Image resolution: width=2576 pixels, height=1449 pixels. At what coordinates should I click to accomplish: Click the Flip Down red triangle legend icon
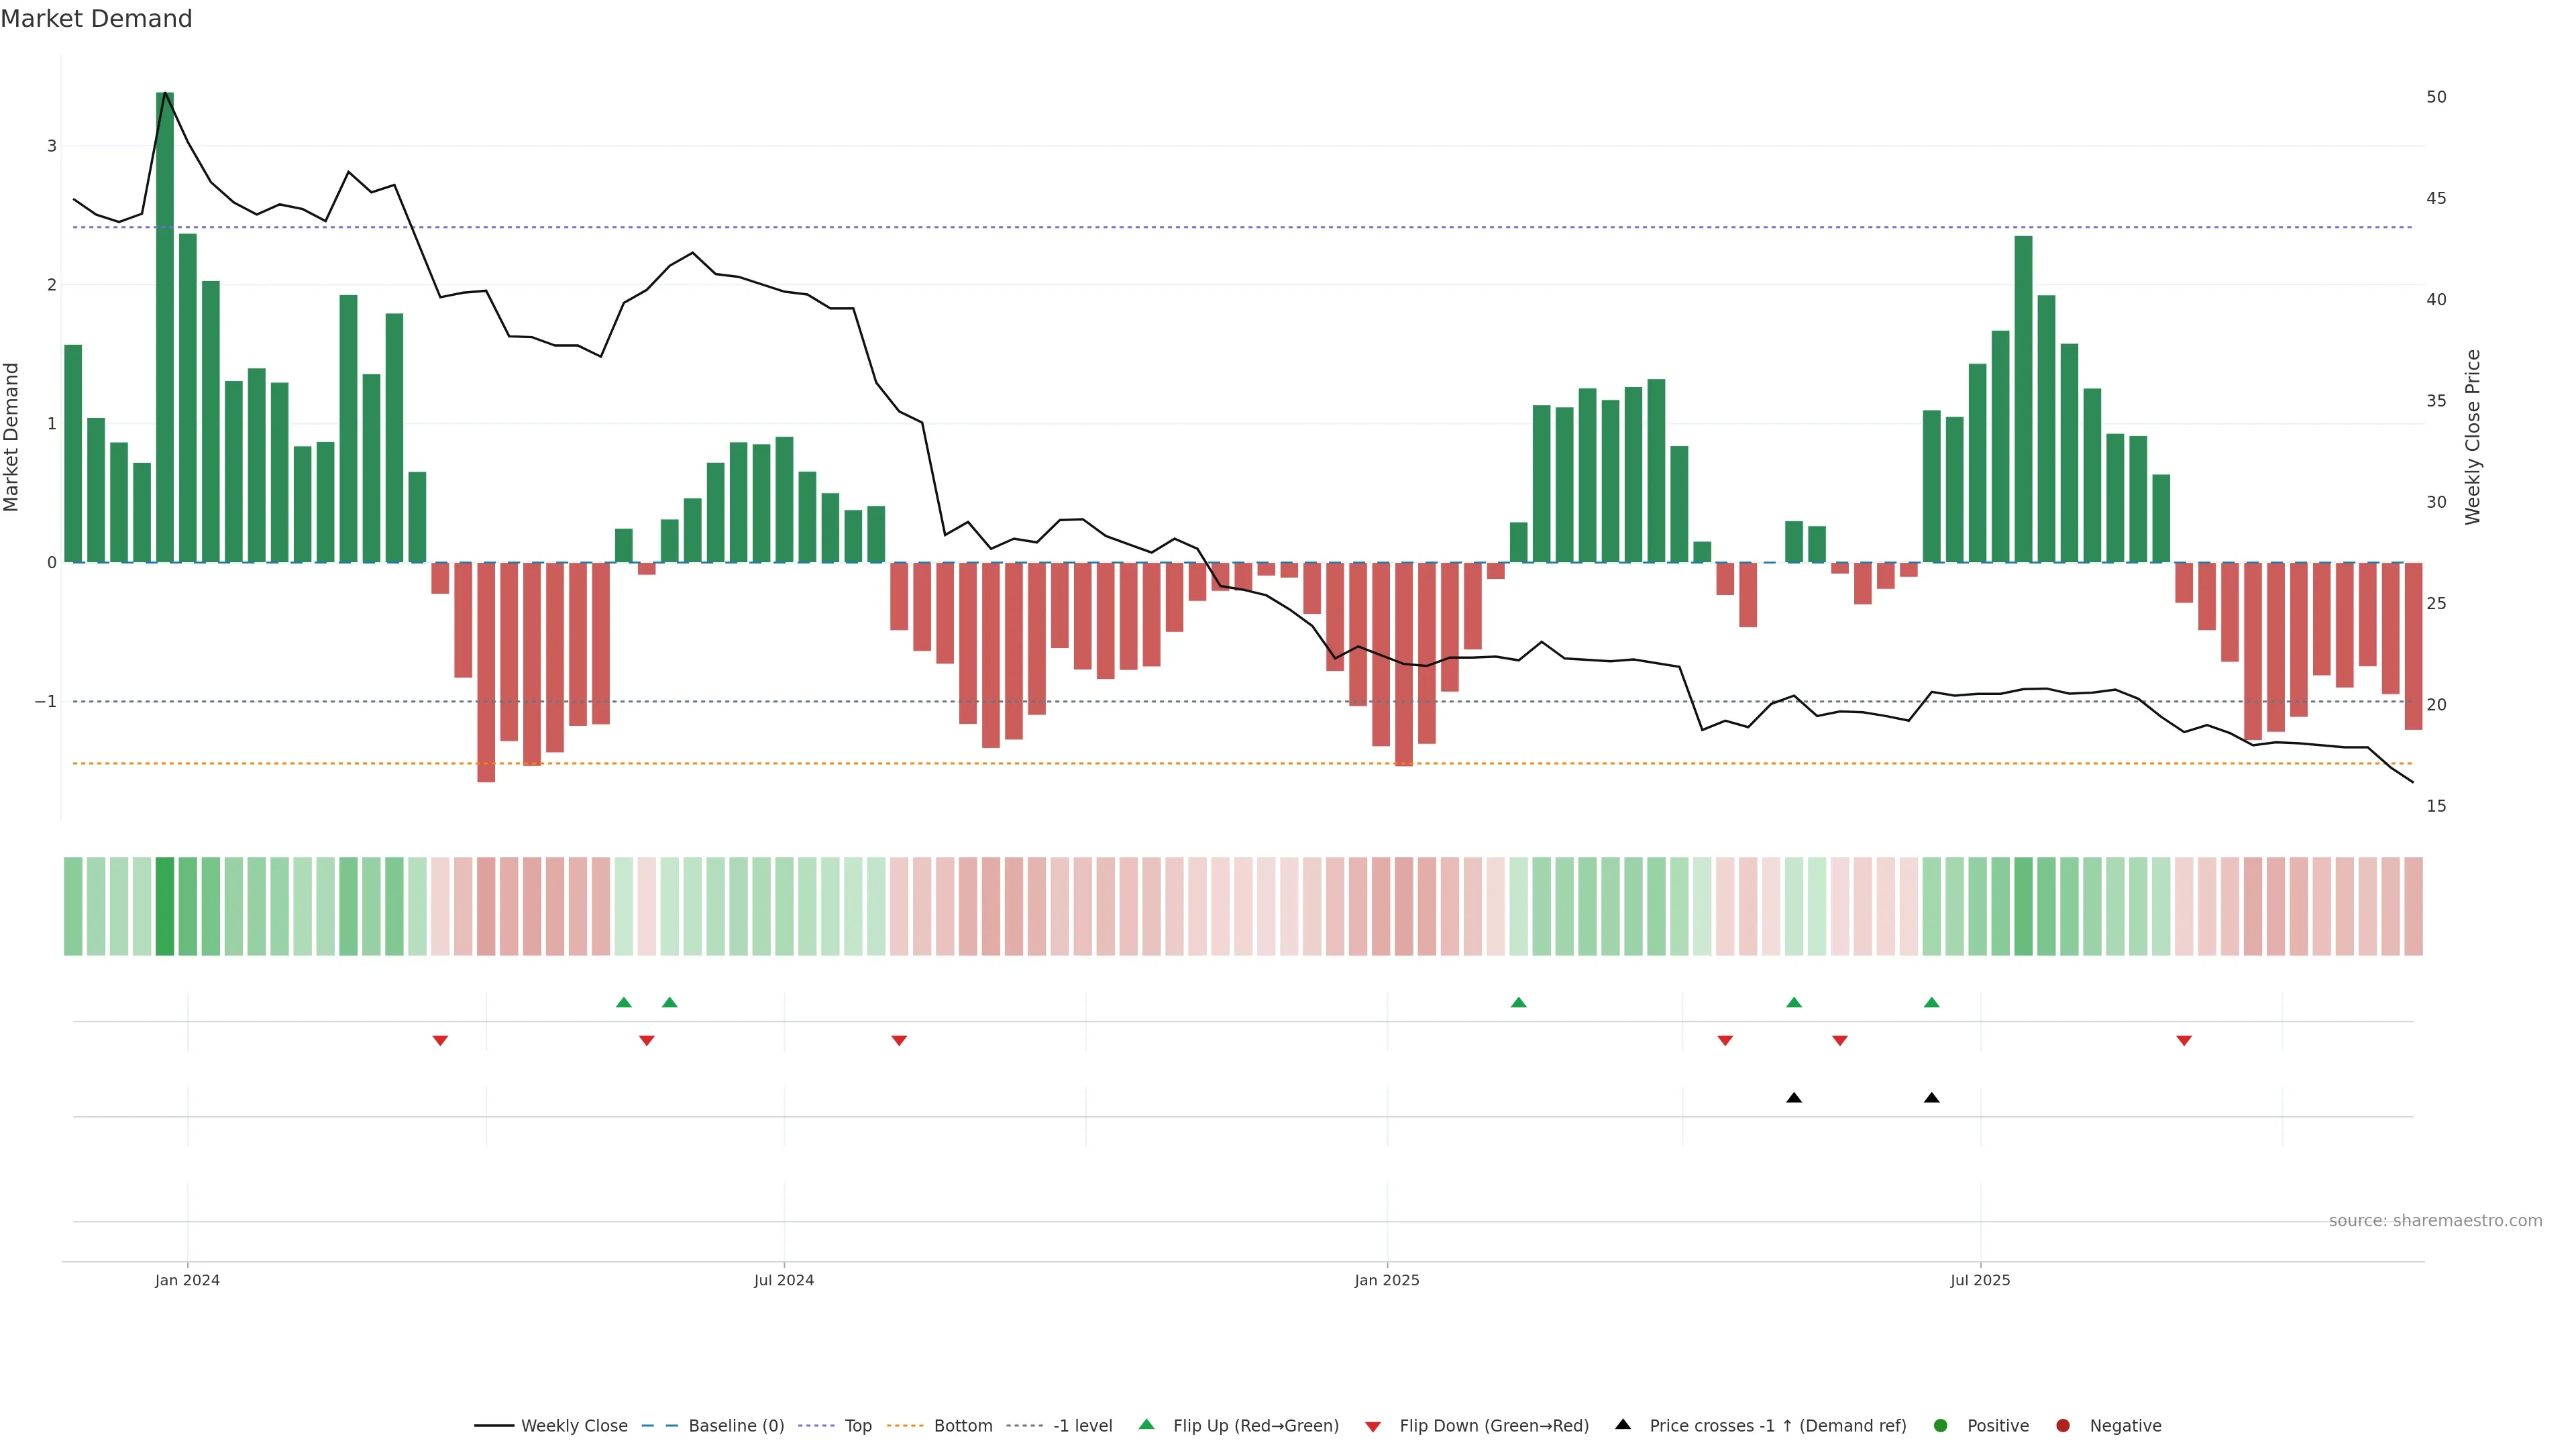click(x=1373, y=1427)
